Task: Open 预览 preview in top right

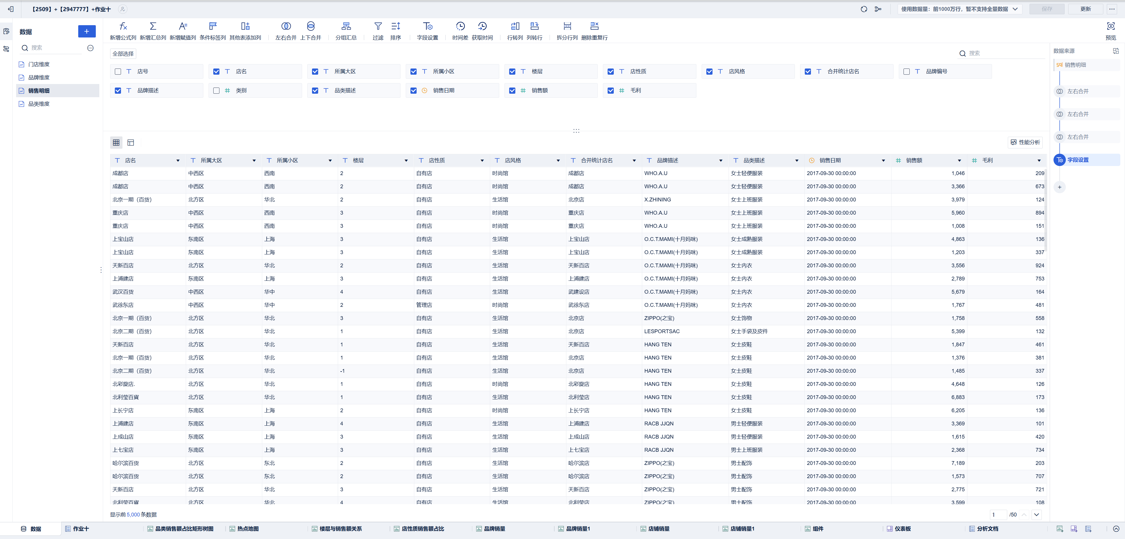Action: (1110, 27)
